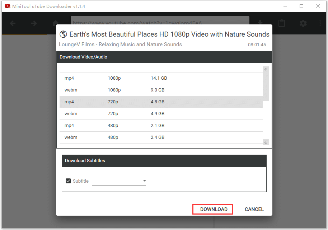Click the back arrow navigation icon
Image resolution: width=328 pixels, height=230 pixels.
pyautogui.click(x=13, y=23)
